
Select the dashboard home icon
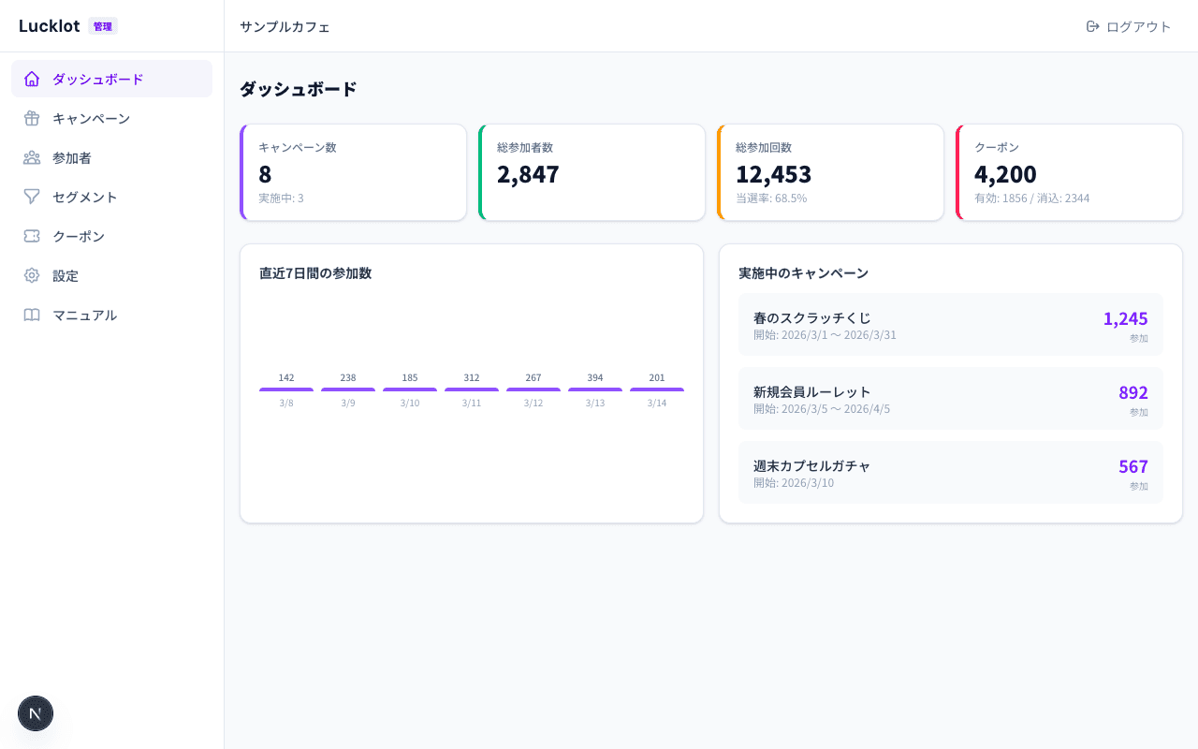coord(32,79)
